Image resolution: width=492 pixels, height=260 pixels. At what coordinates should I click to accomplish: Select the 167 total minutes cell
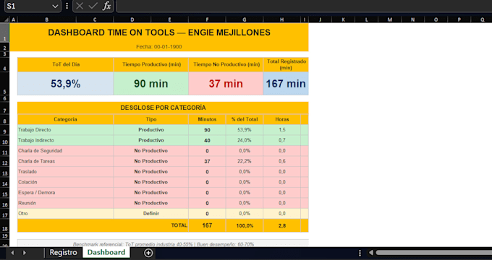207,225
